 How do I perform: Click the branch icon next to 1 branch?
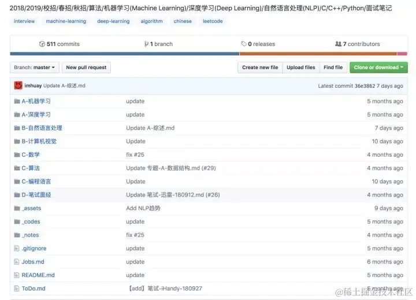coord(146,44)
